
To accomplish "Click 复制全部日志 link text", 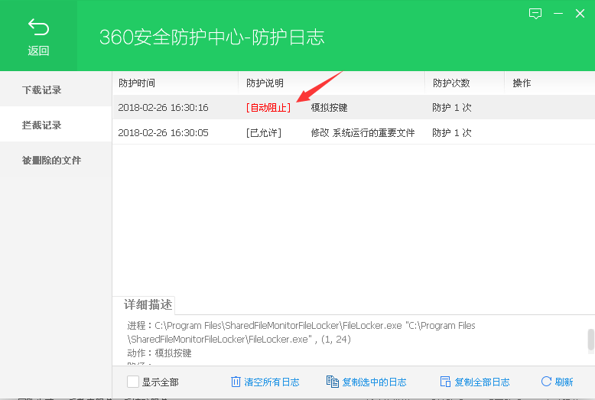I will (x=482, y=382).
